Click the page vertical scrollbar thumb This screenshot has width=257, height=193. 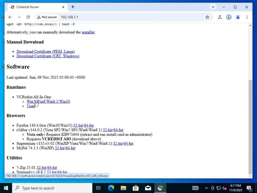pyautogui.click(x=250, y=127)
